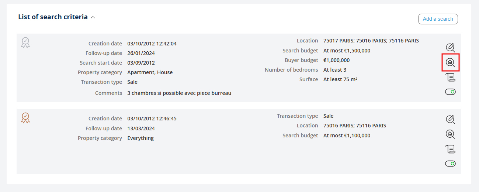Click the search budget At most €1,500,000
479x192 pixels.
[x=347, y=51]
